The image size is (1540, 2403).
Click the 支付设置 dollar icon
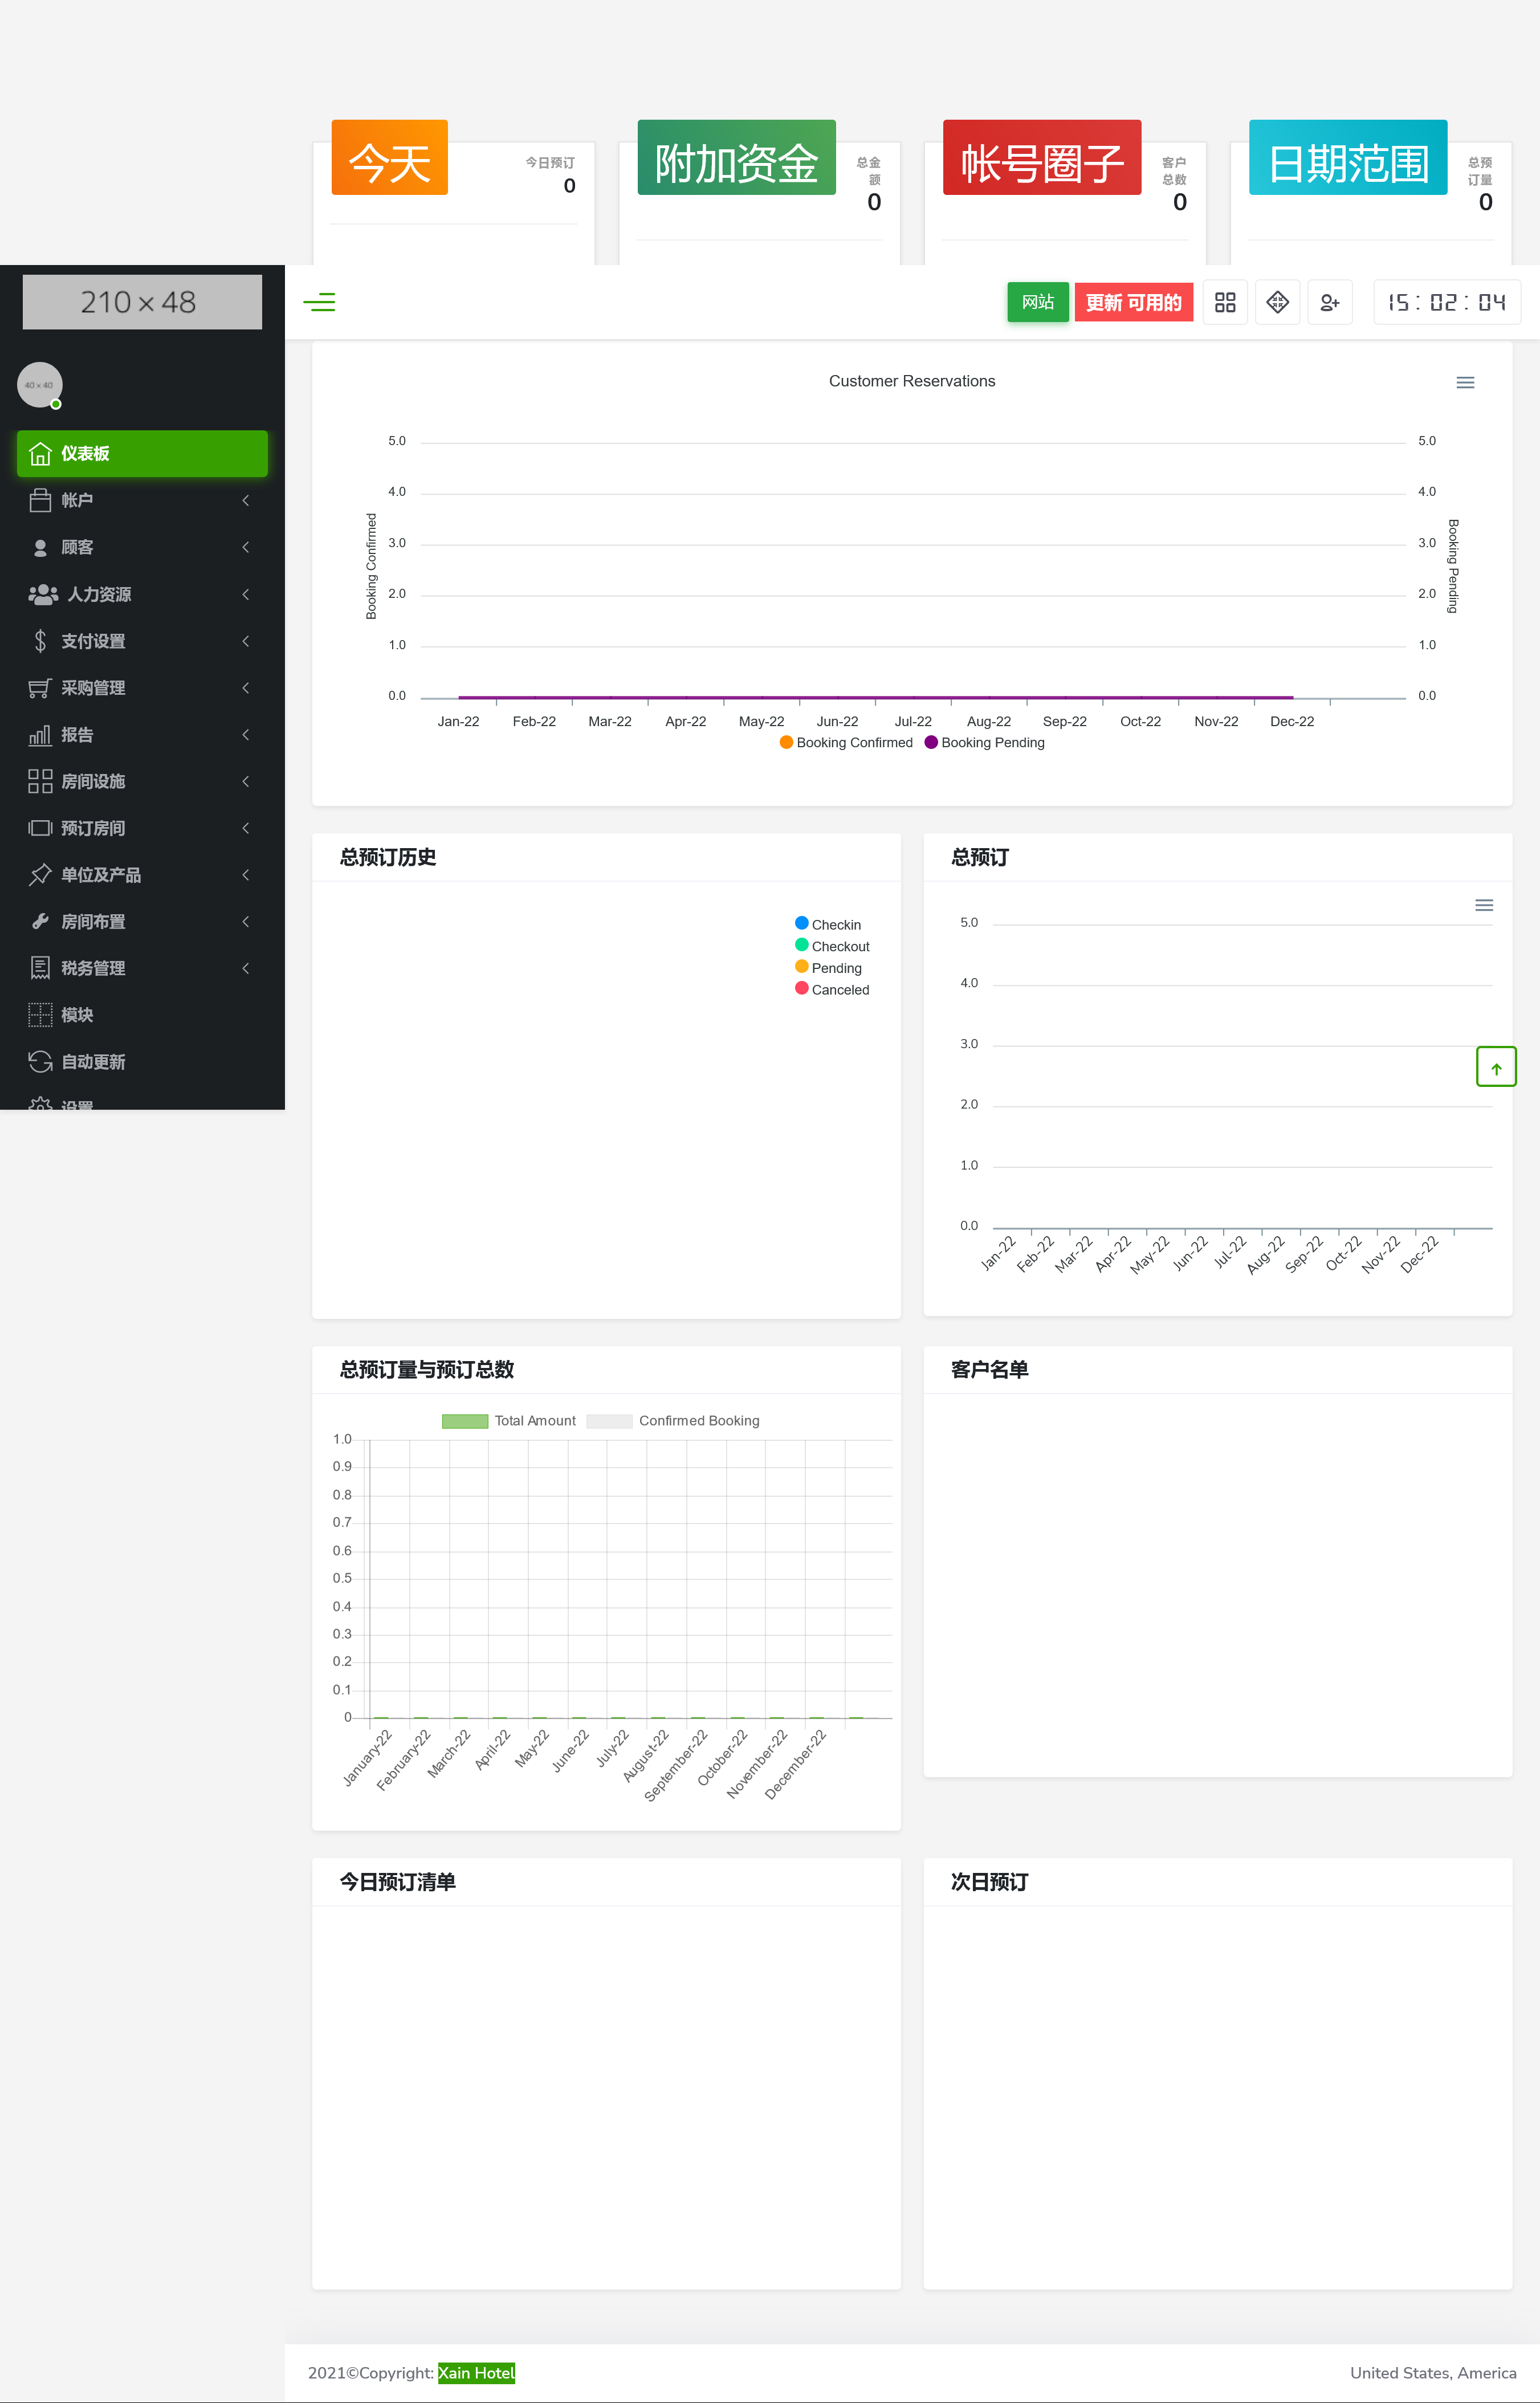coord(40,641)
